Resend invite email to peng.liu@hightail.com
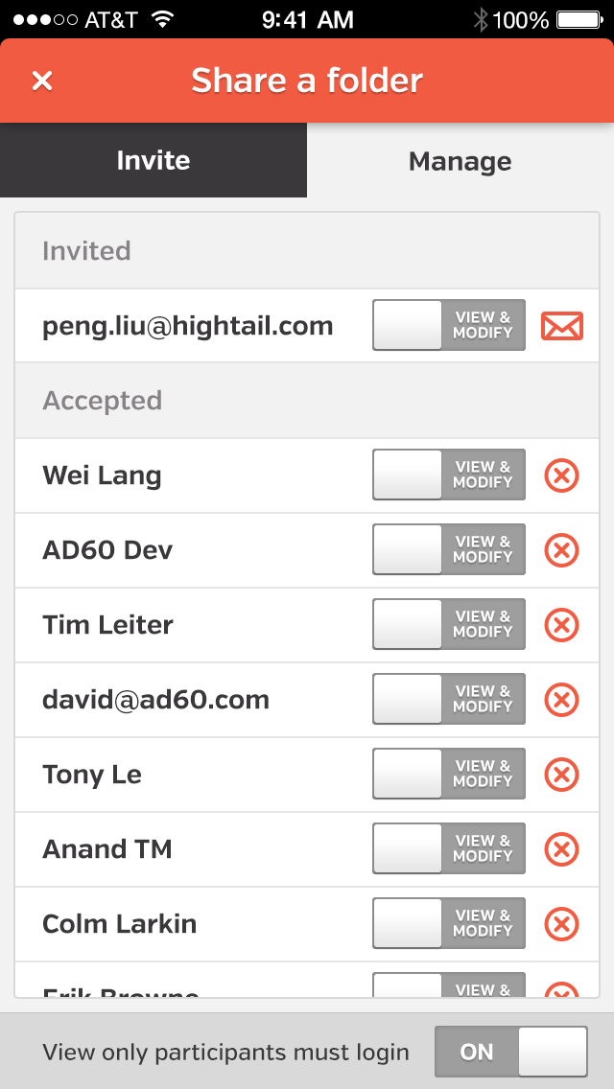614x1089 pixels. pyautogui.click(x=562, y=326)
